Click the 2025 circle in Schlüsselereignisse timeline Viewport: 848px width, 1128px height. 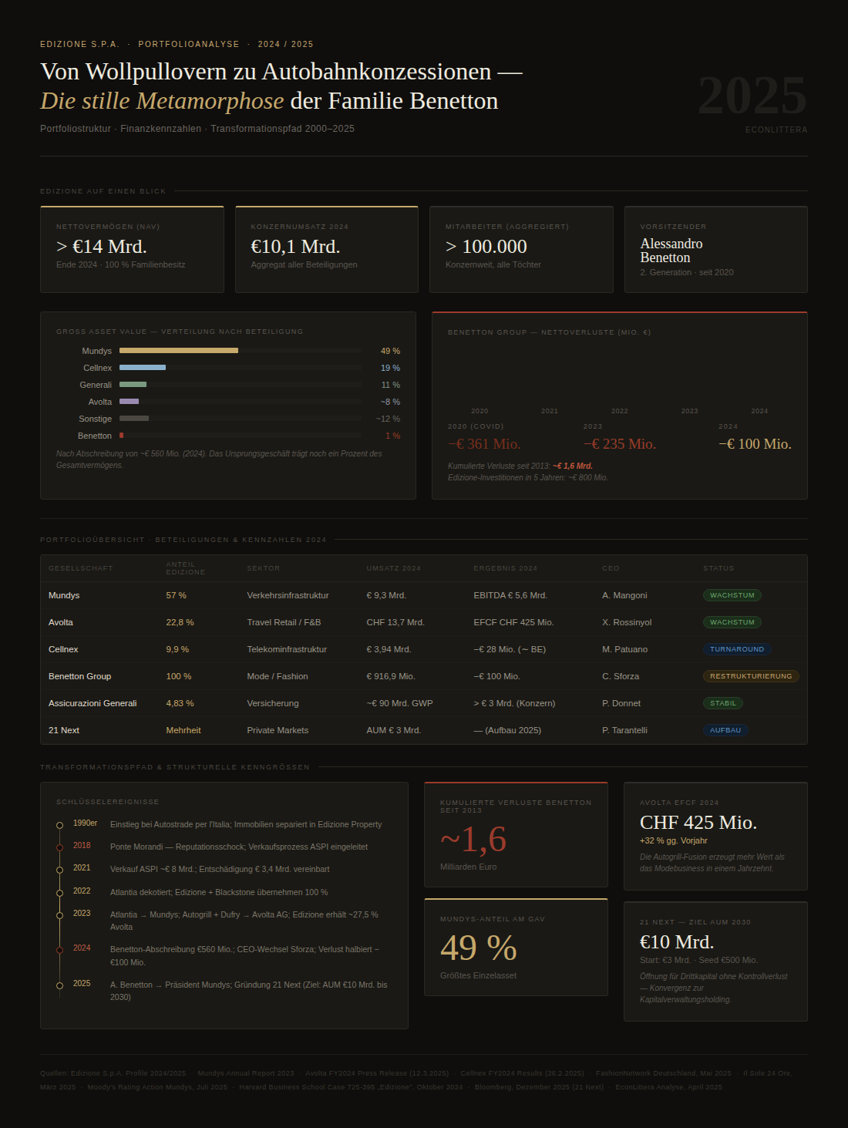coord(59,985)
